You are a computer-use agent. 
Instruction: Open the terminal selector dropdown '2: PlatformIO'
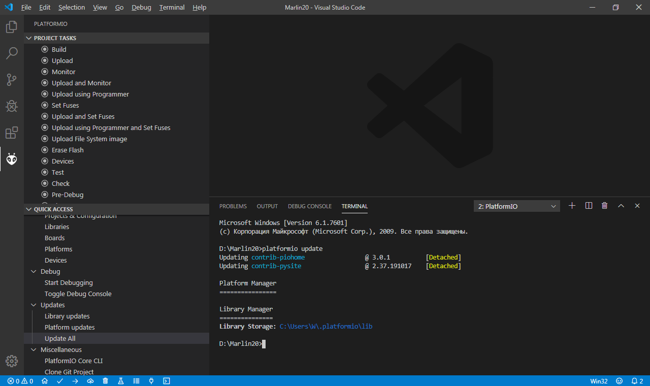(517, 206)
